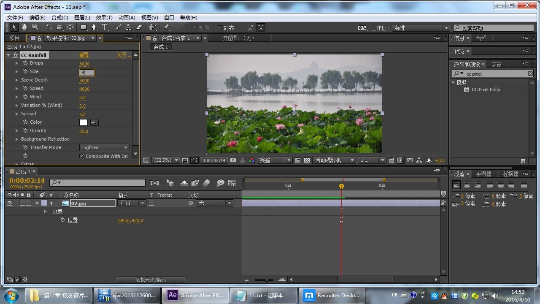Viewport: 540px width, 304px height.
Task: Open the 文件(F) menu
Action: point(15,18)
